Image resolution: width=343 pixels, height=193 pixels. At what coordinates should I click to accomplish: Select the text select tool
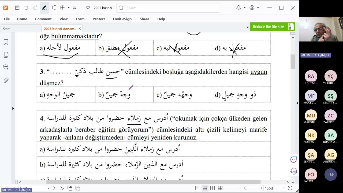point(53,8)
